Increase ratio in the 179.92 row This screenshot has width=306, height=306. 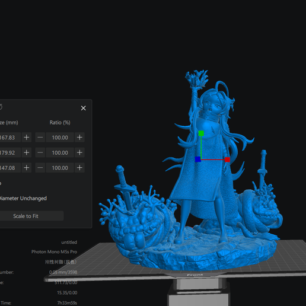[x=79, y=152]
